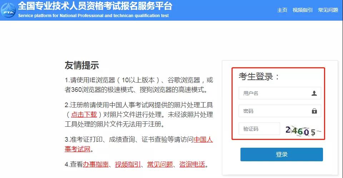Focus the 密码 password input field
The image size is (343, 178).
click(x=280, y=111)
